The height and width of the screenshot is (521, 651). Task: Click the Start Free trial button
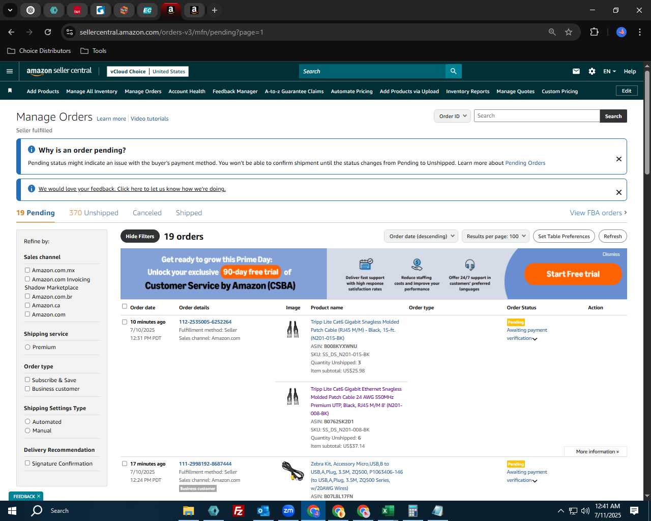tap(573, 274)
